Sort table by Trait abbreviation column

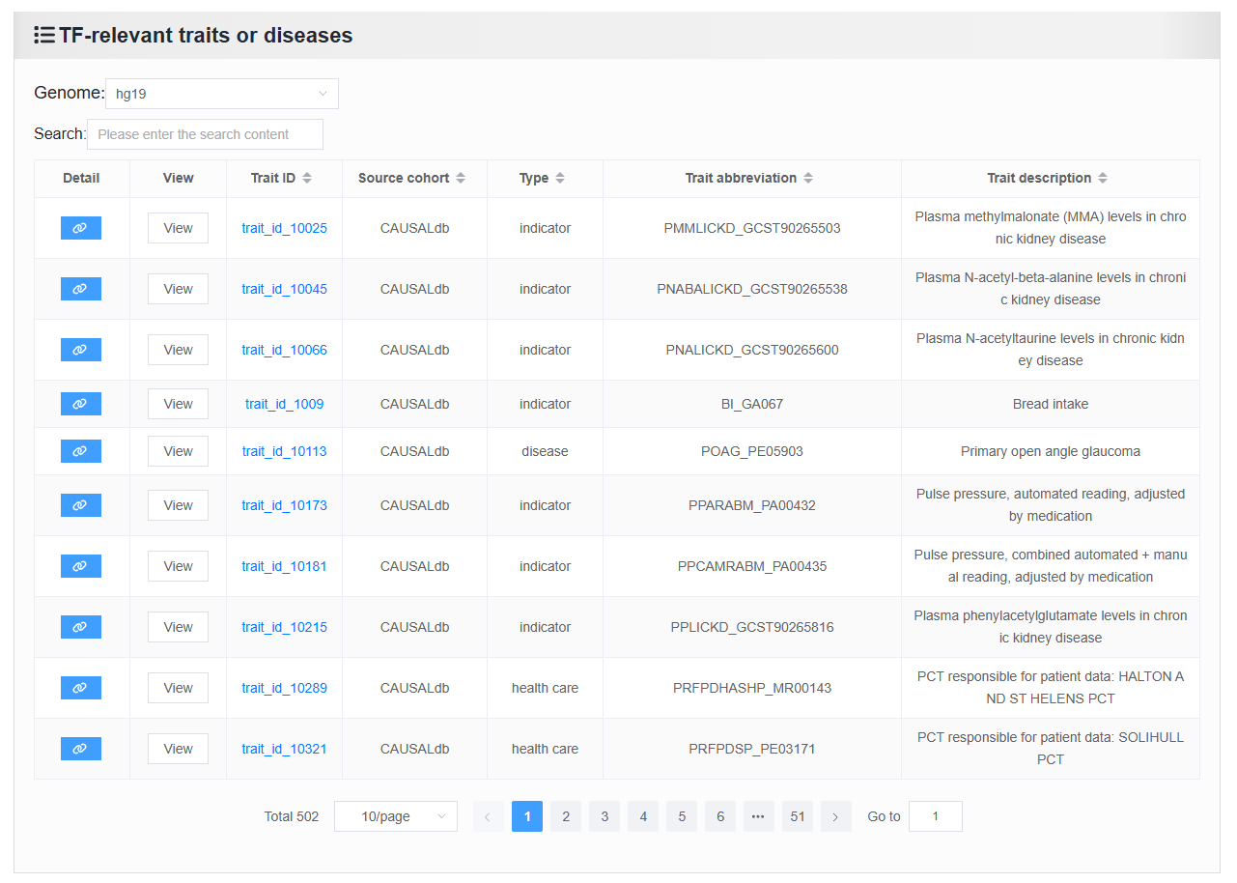808,178
